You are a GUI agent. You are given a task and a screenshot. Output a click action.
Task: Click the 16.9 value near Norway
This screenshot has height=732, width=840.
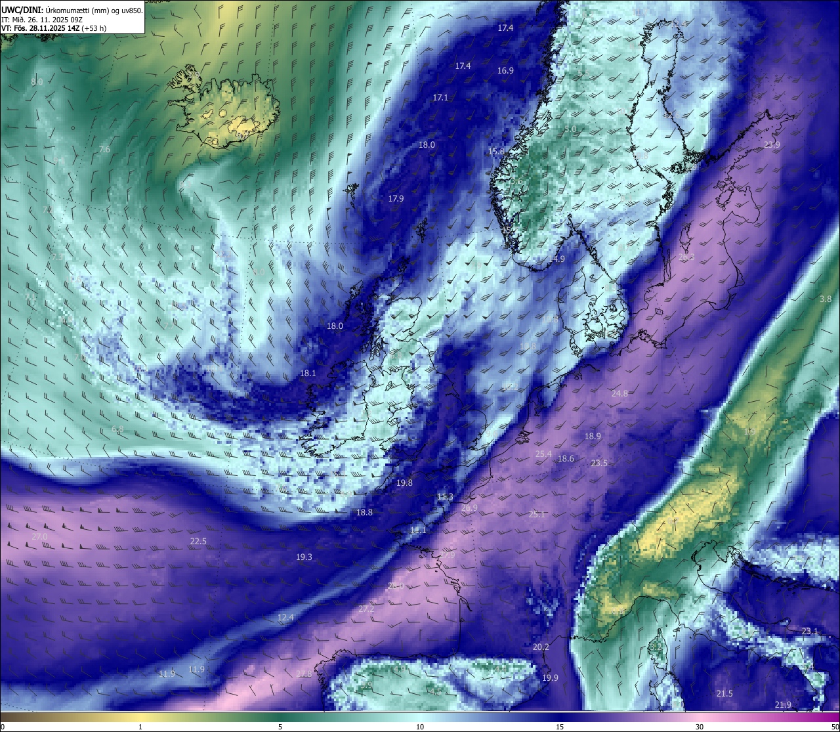pos(505,71)
